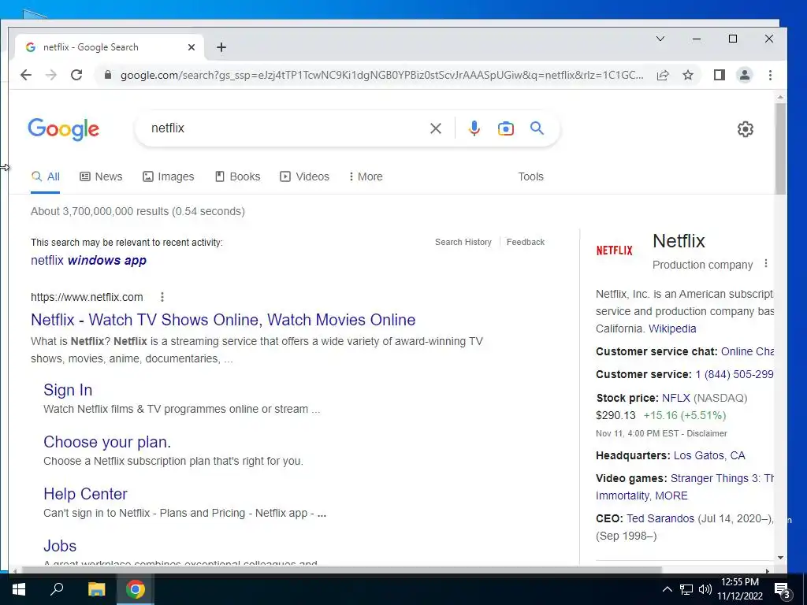
Task: Open the Help Center sitelink
Action: tap(85, 494)
